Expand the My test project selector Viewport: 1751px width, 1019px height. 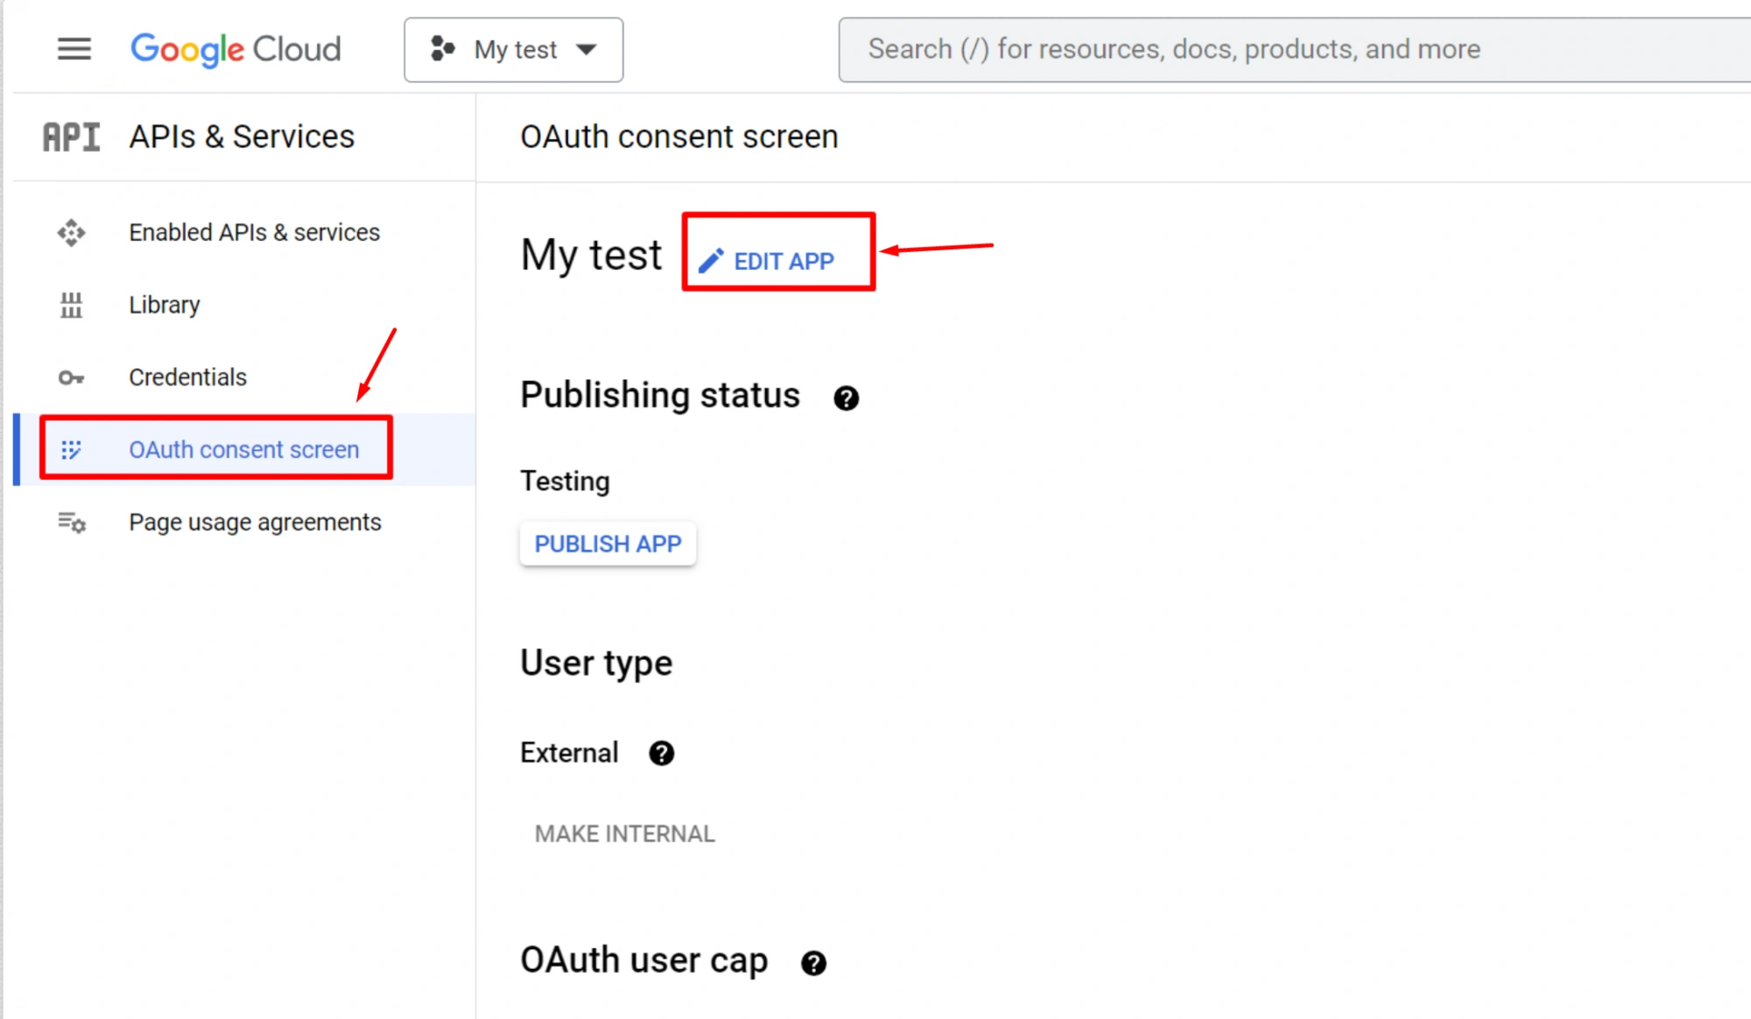click(514, 50)
